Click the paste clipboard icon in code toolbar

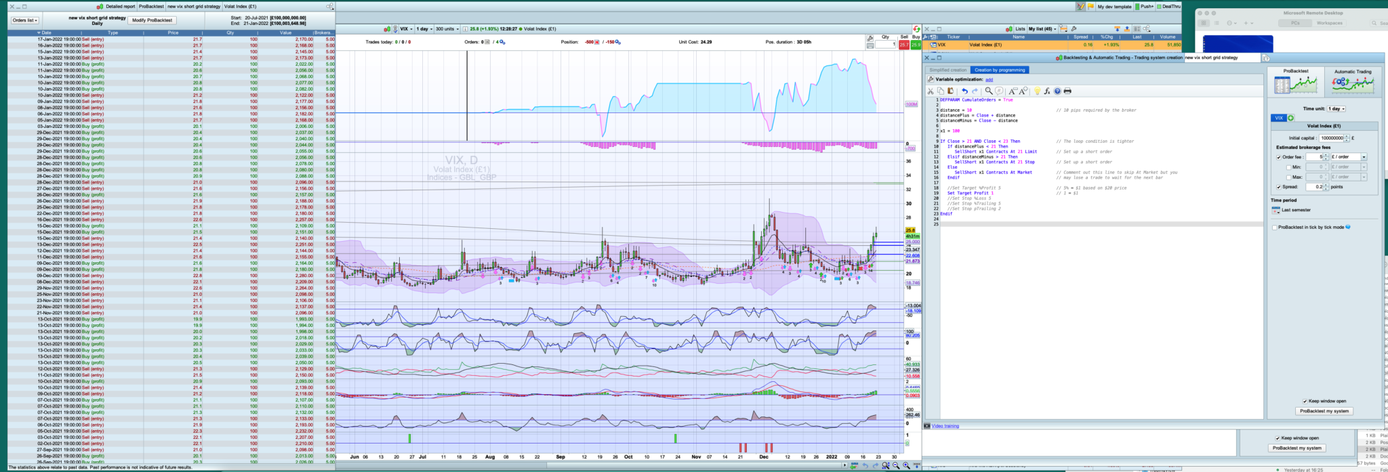tap(950, 91)
